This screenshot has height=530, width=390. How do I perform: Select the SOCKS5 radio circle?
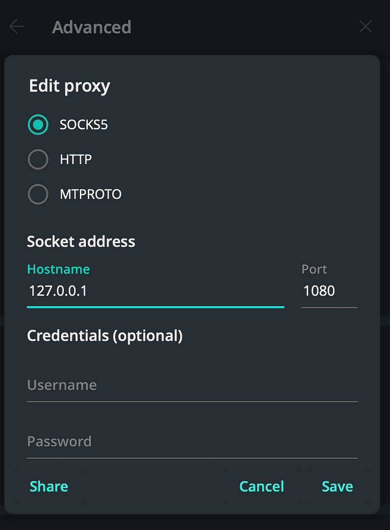point(38,125)
